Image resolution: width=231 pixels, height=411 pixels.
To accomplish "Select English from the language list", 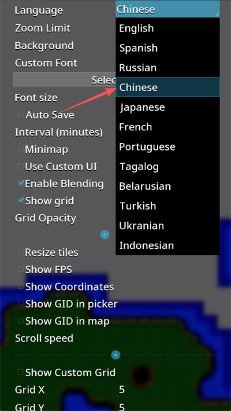I will pos(167,28).
